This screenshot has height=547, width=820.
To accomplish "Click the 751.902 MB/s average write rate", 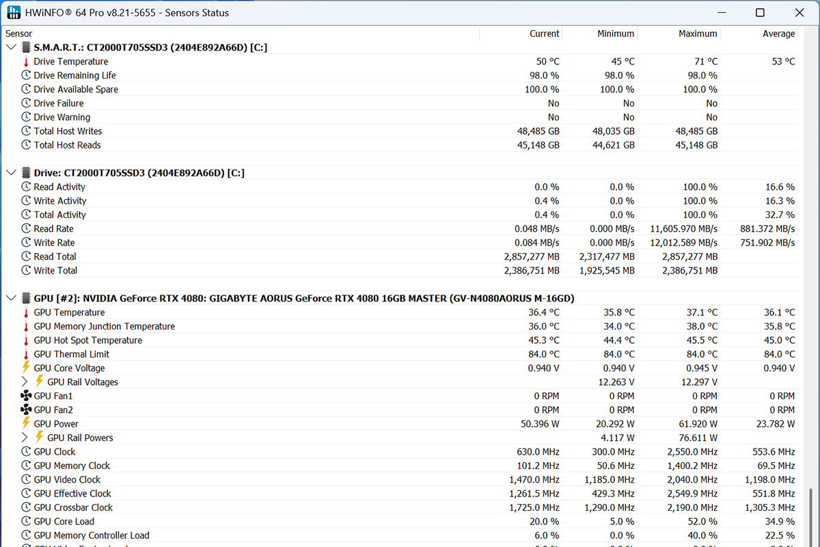I will 767,243.
